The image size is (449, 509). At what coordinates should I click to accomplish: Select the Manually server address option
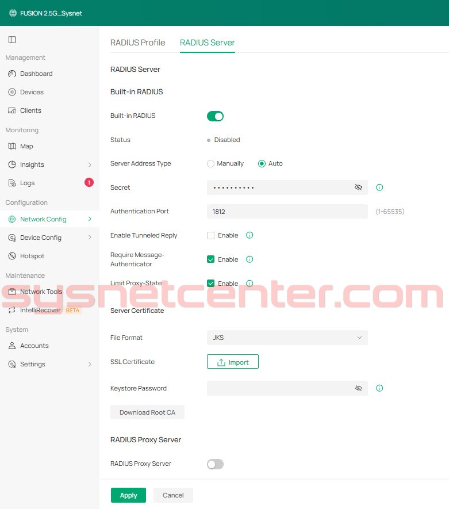click(x=210, y=163)
